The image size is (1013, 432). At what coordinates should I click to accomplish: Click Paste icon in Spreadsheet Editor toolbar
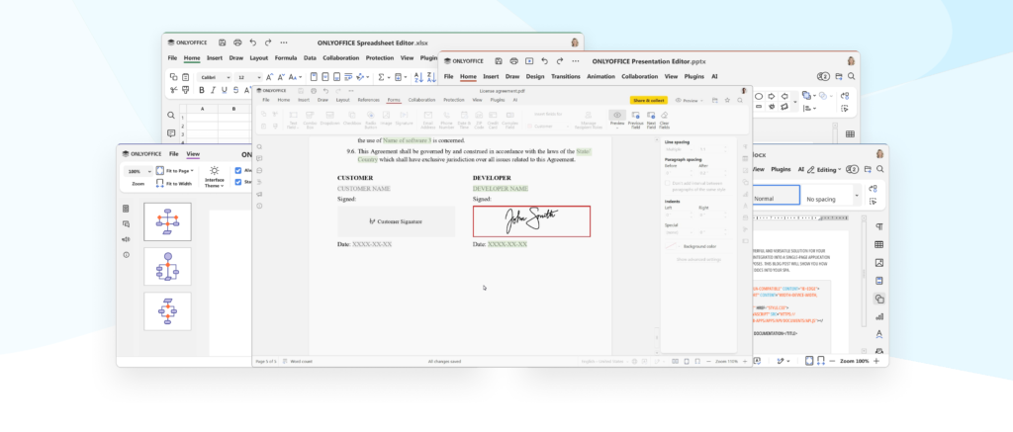pyautogui.click(x=185, y=77)
